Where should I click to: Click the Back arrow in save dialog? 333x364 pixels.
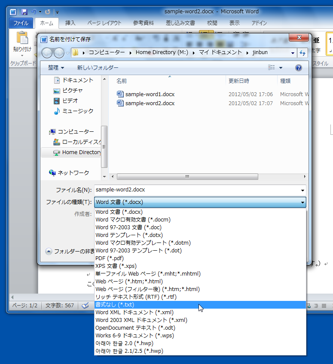pyautogui.click(x=47, y=53)
